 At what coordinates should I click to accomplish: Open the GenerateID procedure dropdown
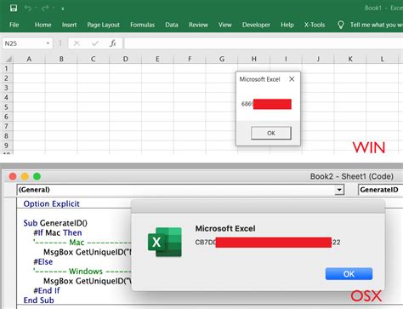pyautogui.click(x=380, y=190)
